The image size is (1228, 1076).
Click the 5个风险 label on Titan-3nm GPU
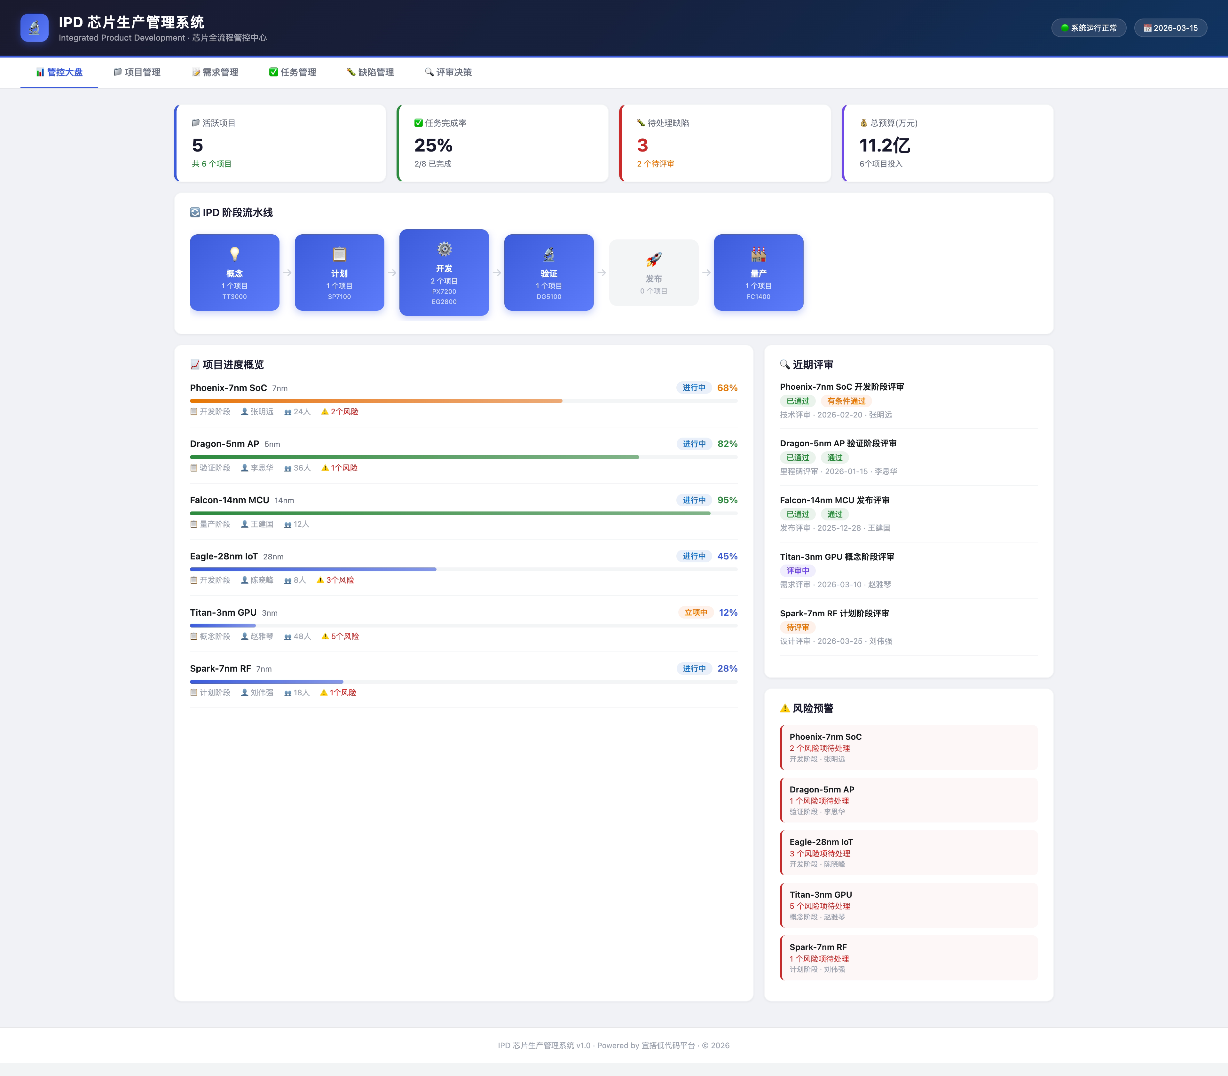pos(344,636)
